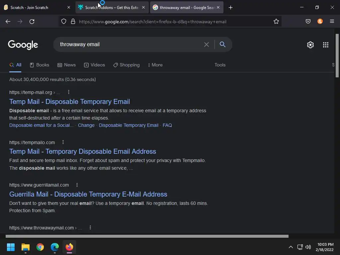
Task: Go to Google homepage via logo
Action: [23, 45]
